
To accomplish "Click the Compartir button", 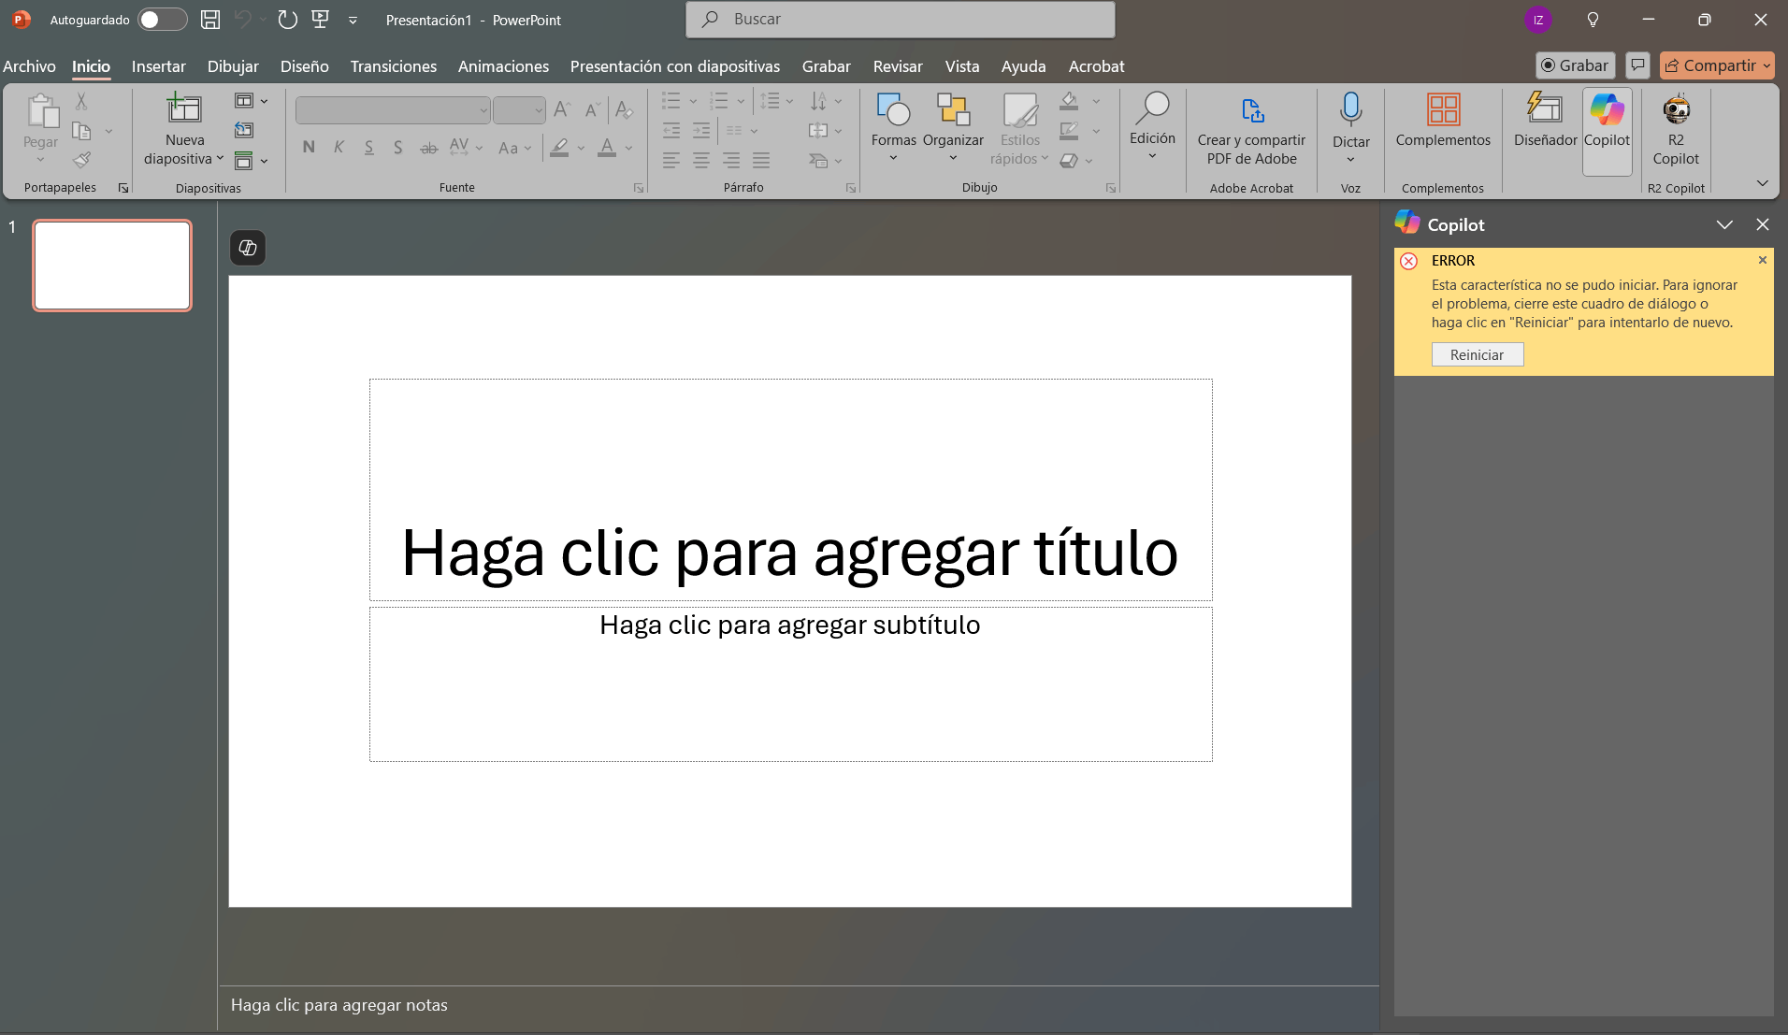I will coord(1710,65).
